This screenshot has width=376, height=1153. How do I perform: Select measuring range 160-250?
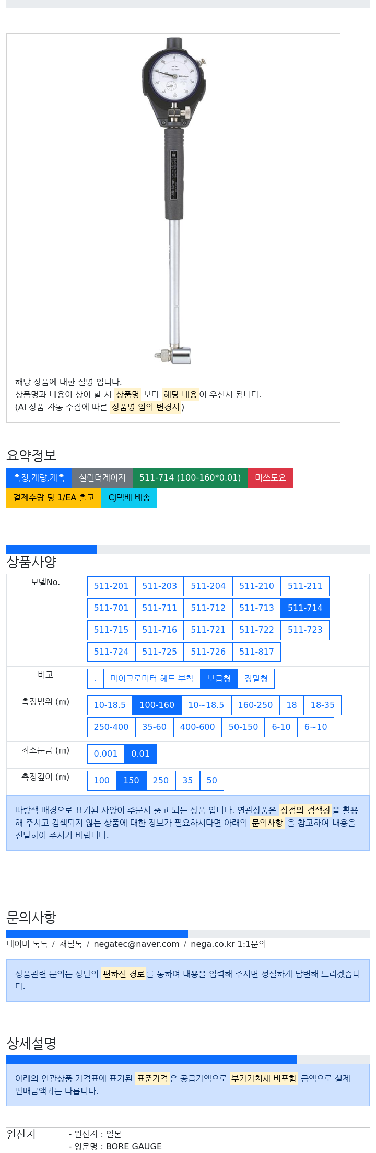coord(255,705)
